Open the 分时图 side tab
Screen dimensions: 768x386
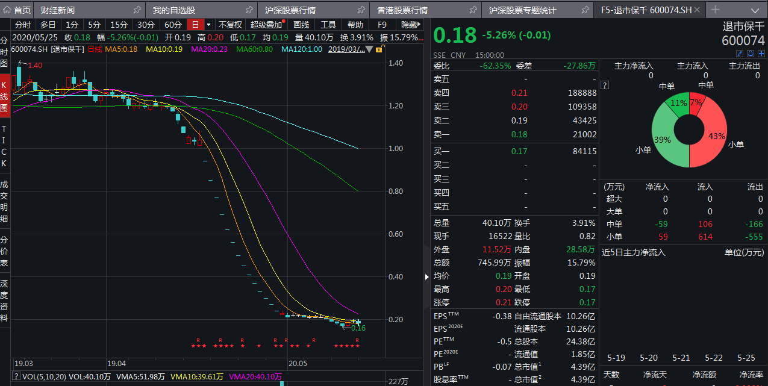(x=4, y=51)
